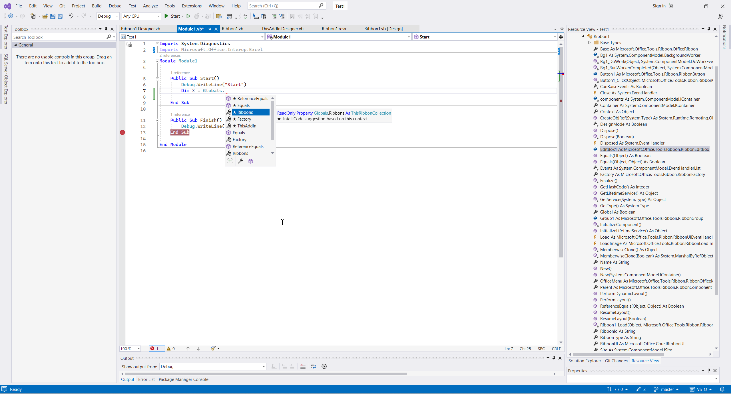
Task: Start Without Debugging green outline arrow
Action: pyautogui.click(x=188, y=16)
